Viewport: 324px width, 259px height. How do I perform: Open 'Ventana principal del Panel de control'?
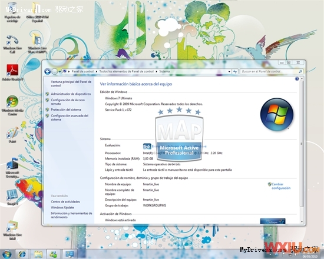click(71, 84)
